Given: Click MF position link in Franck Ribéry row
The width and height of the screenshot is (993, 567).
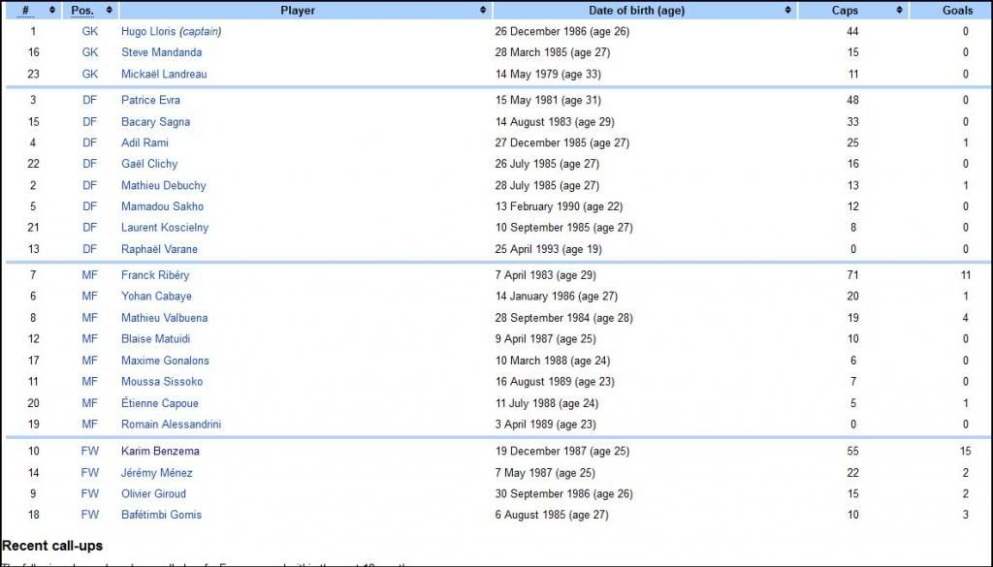Looking at the screenshot, I should [x=90, y=275].
